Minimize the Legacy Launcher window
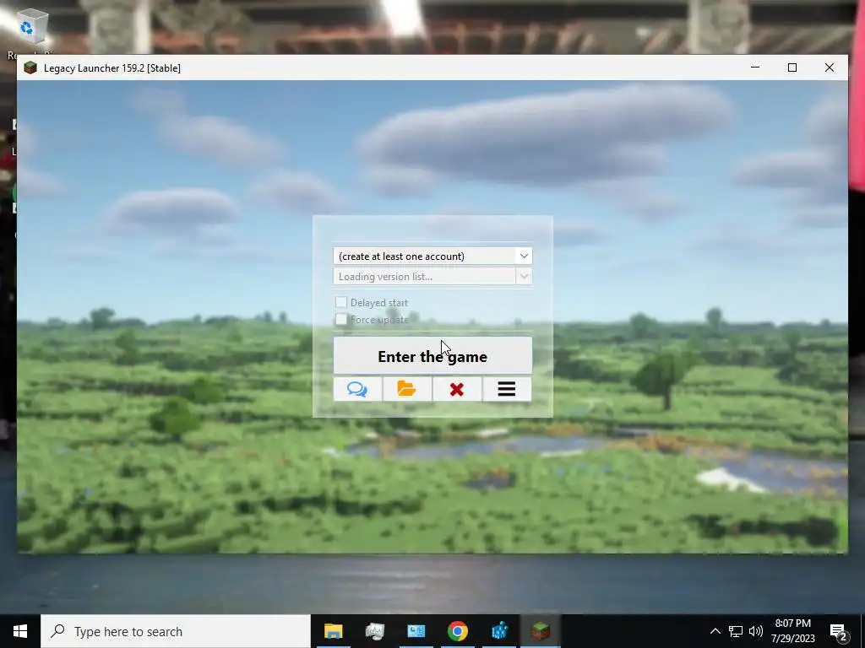Viewport: 865px width, 648px height. coord(755,67)
